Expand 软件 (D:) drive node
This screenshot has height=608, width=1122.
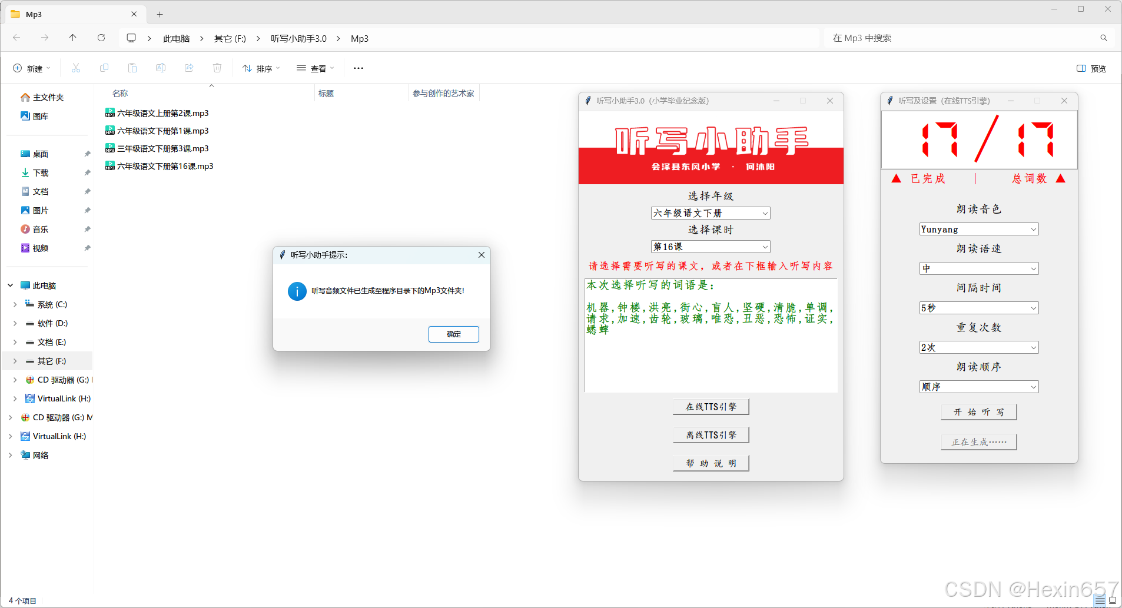(x=15, y=323)
